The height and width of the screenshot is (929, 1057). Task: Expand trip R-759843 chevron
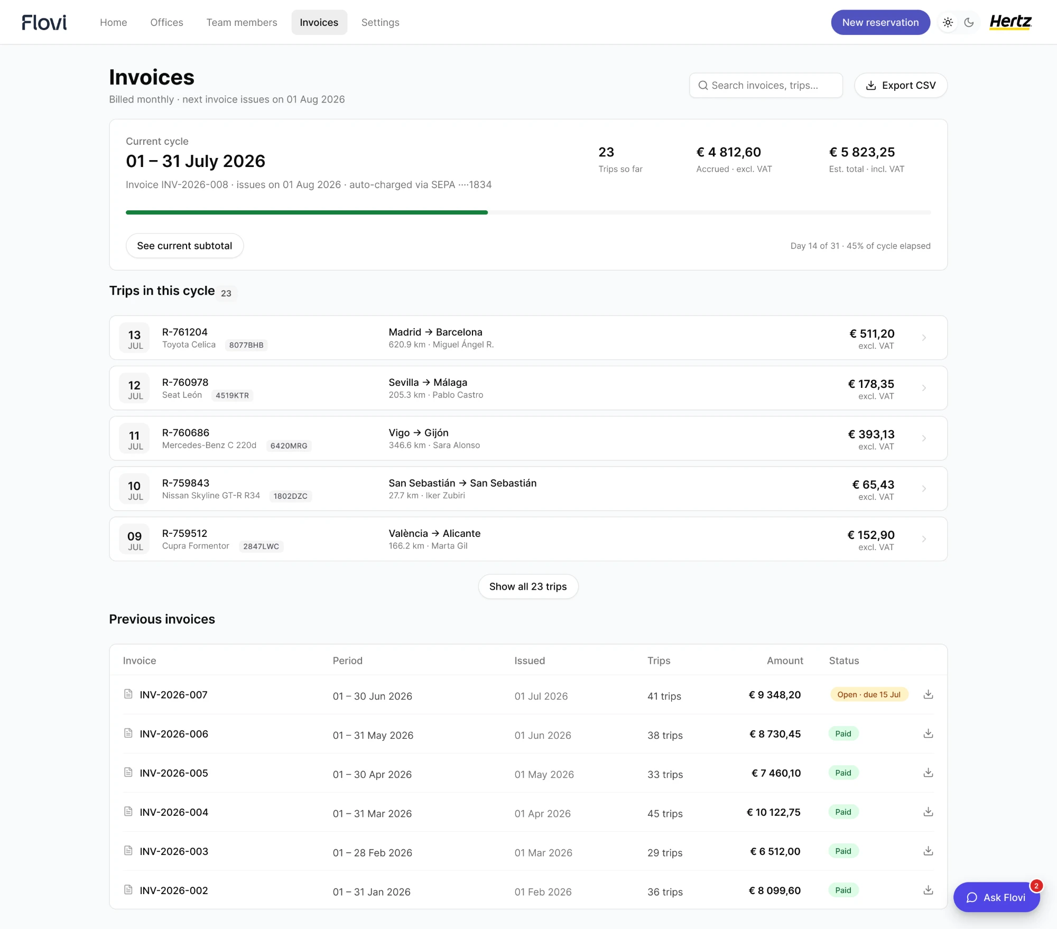(x=924, y=489)
